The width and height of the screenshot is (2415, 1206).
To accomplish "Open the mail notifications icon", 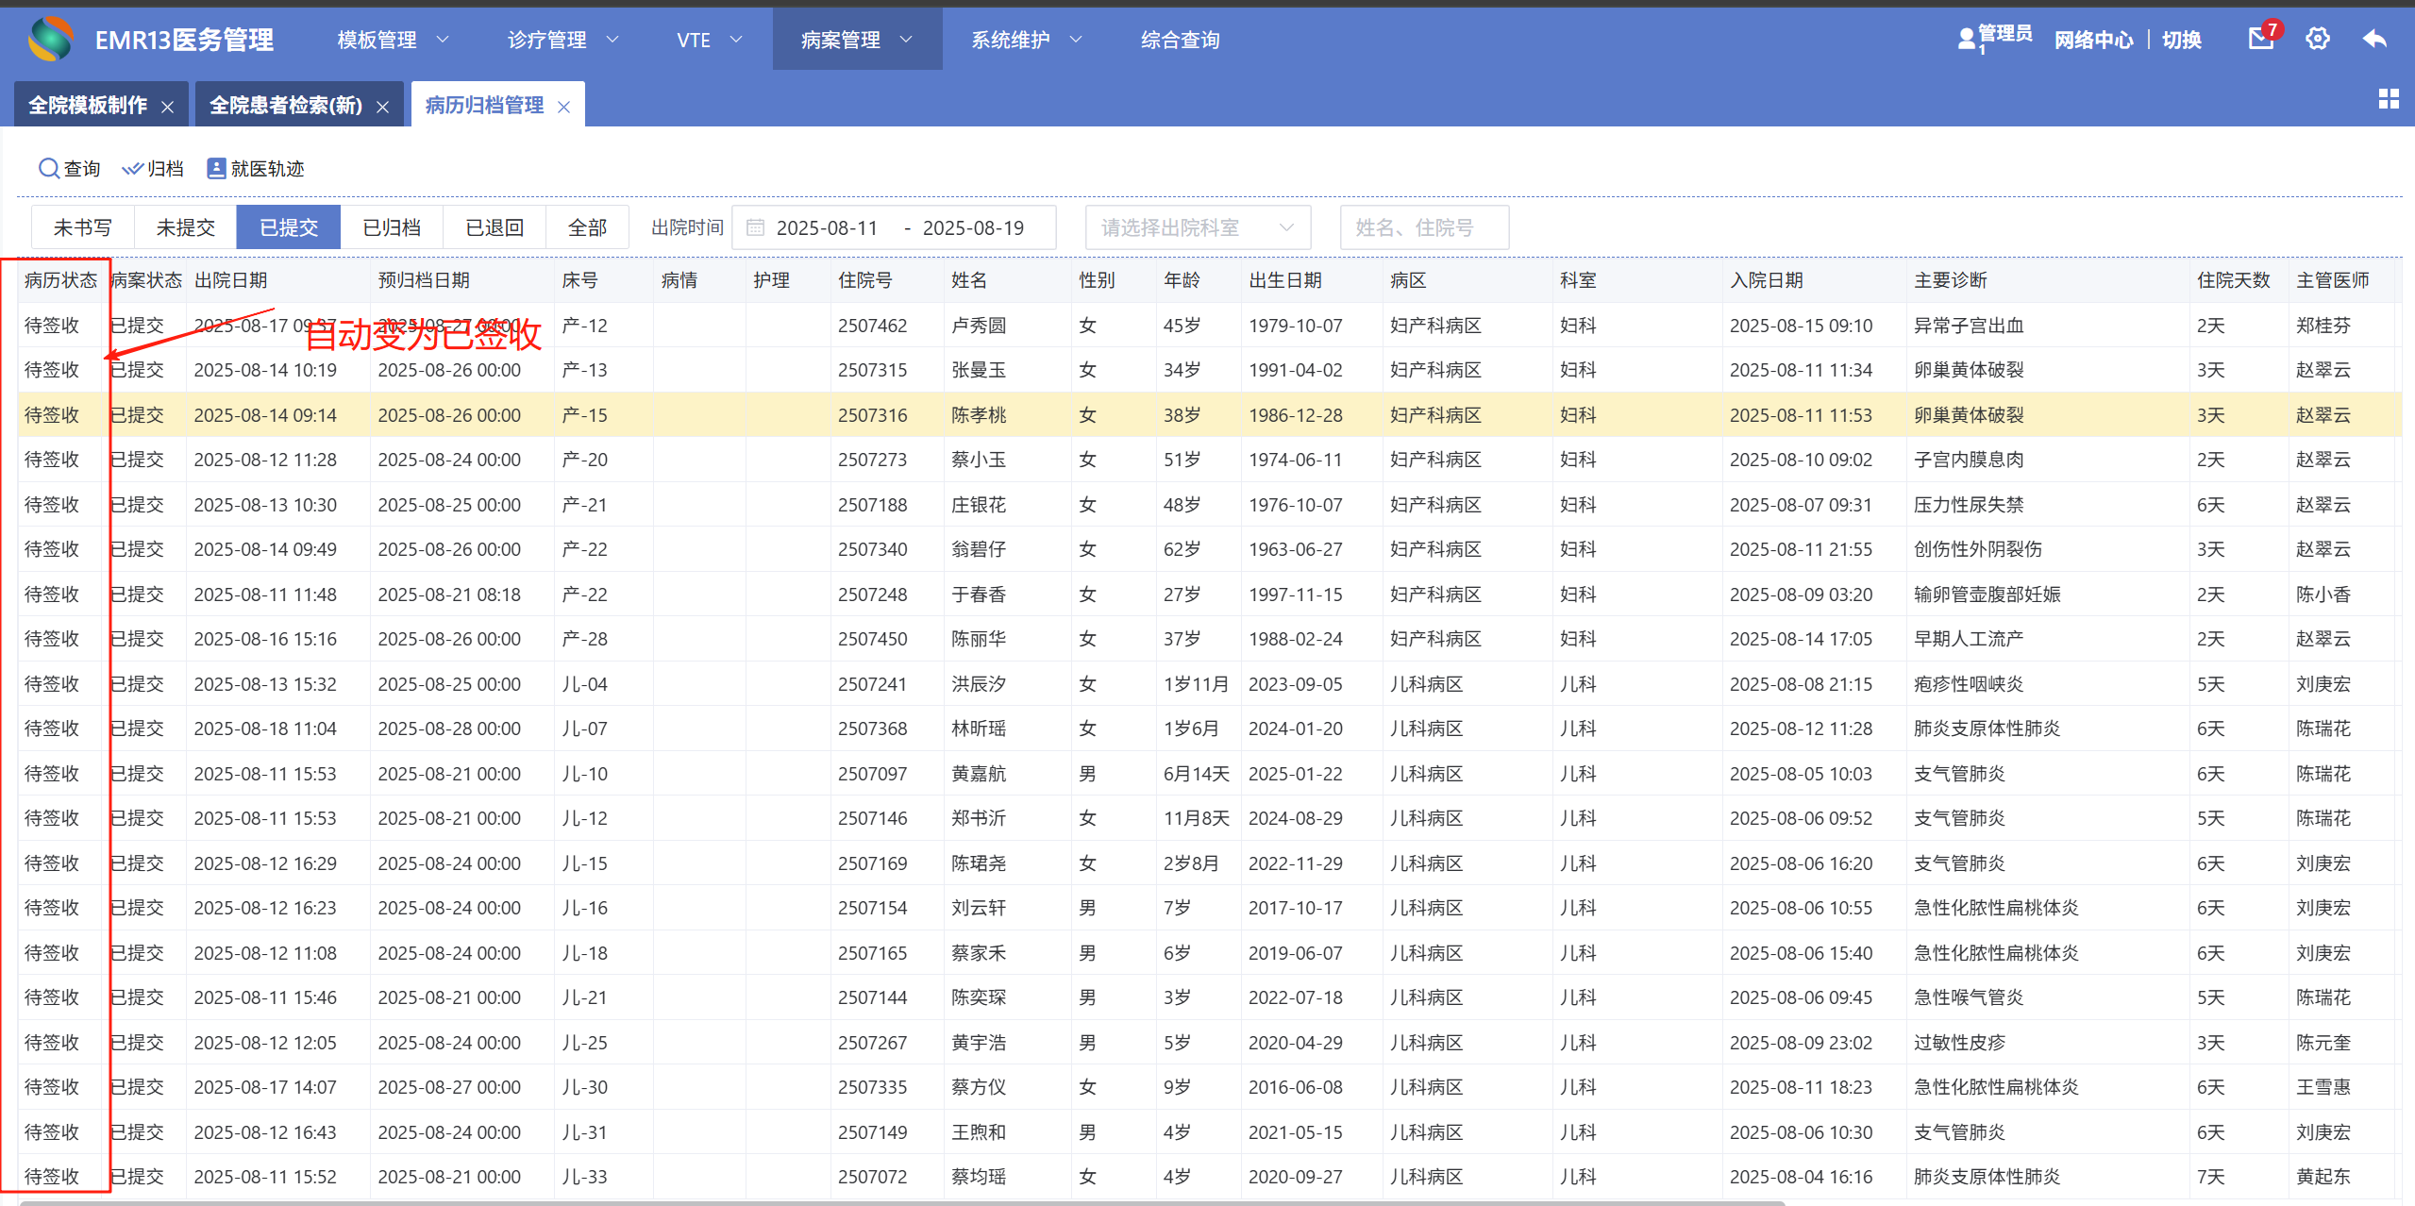I will (2260, 39).
